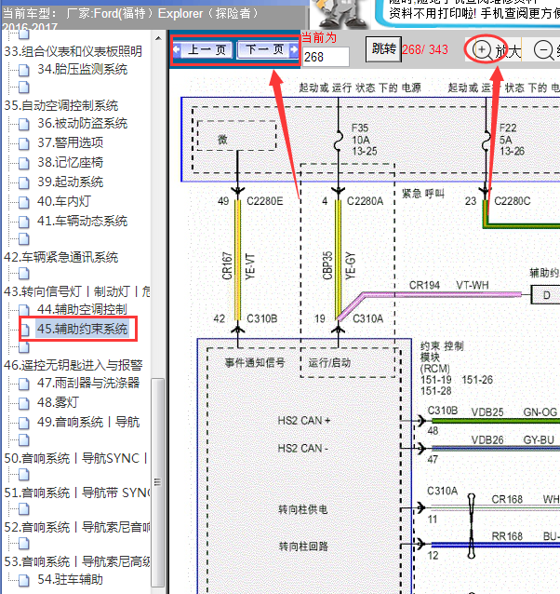
Task: Click connector label C2280C in diagram
Action: (513, 201)
